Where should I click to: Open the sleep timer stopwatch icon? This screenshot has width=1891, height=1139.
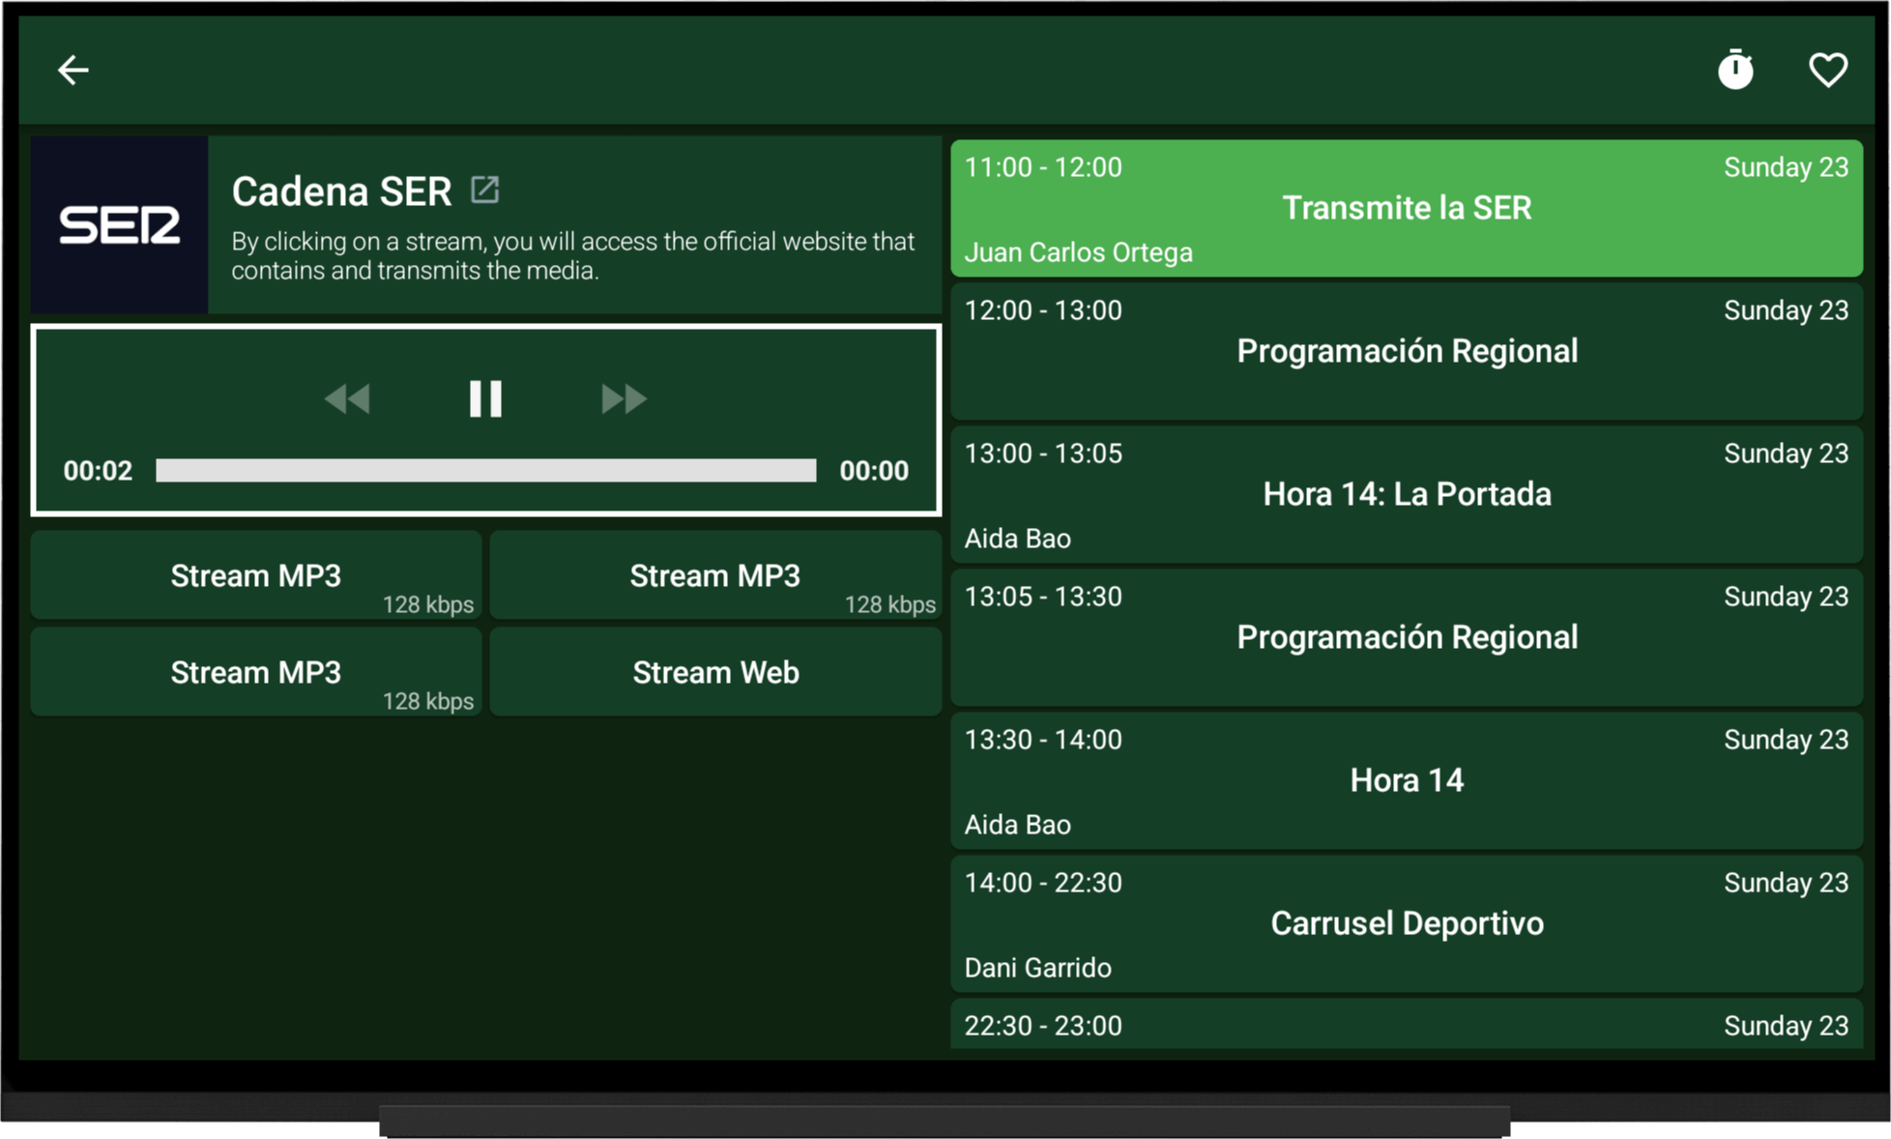click(x=1735, y=70)
